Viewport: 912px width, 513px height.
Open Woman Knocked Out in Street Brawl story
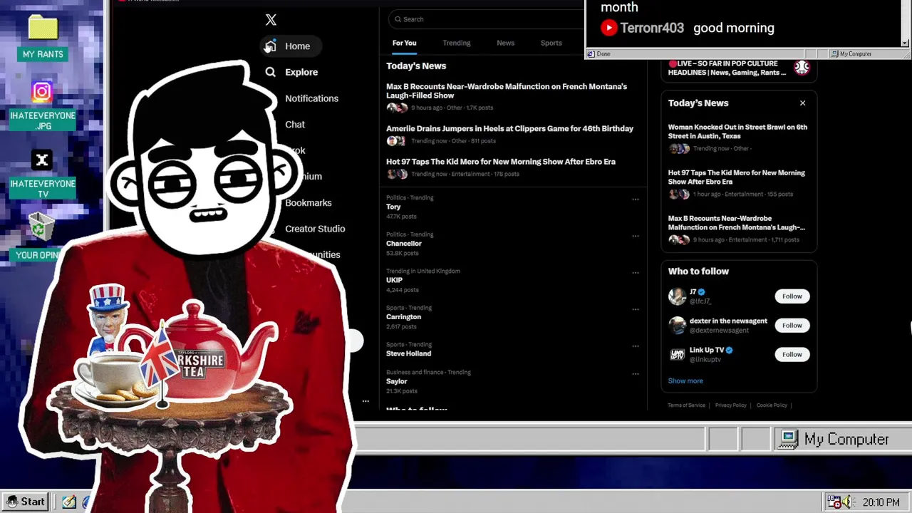tap(737, 132)
